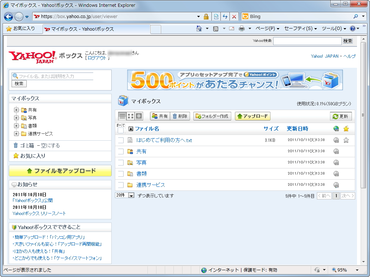Viewport: 370px width, 277px height.
Task: Open the アップロード toolbar button
Action: (253, 116)
